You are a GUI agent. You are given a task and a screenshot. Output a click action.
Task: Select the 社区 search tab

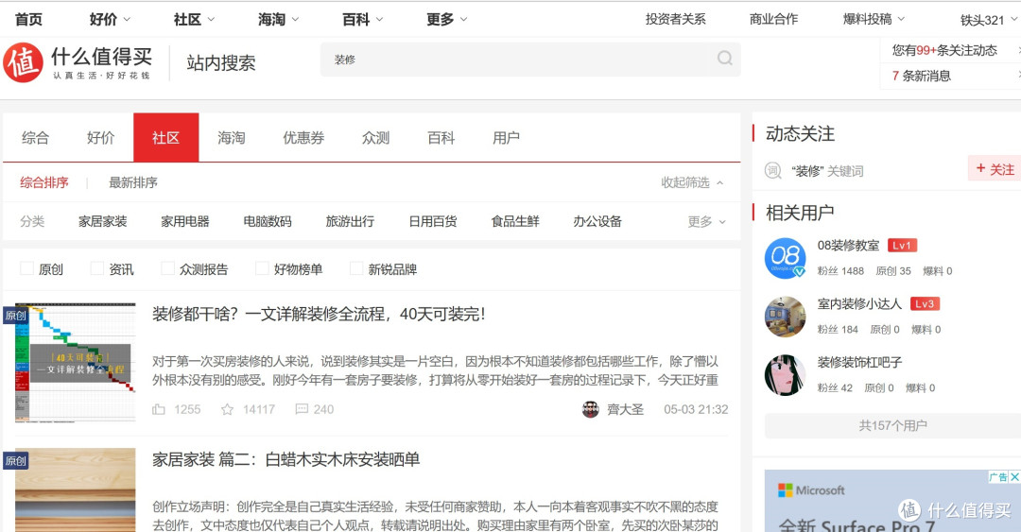pyautogui.click(x=166, y=137)
